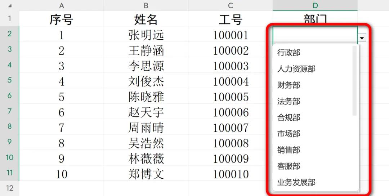Screen dimensions: 389x196
Task: Click the 姓名 header cell
Action: tap(146, 19)
